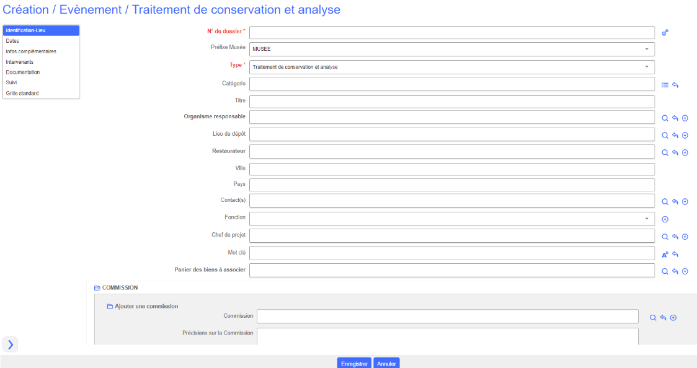
Task: Open the list icon next to Catégorie
Action: point(665,85)
